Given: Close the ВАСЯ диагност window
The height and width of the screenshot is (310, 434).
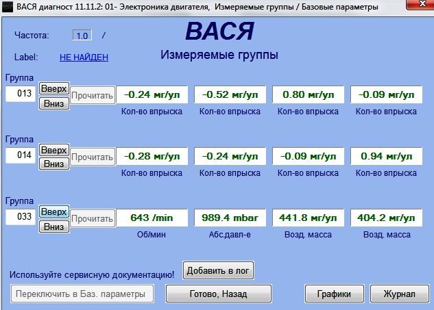Looking at the screenshot, I should coord(416,6).
